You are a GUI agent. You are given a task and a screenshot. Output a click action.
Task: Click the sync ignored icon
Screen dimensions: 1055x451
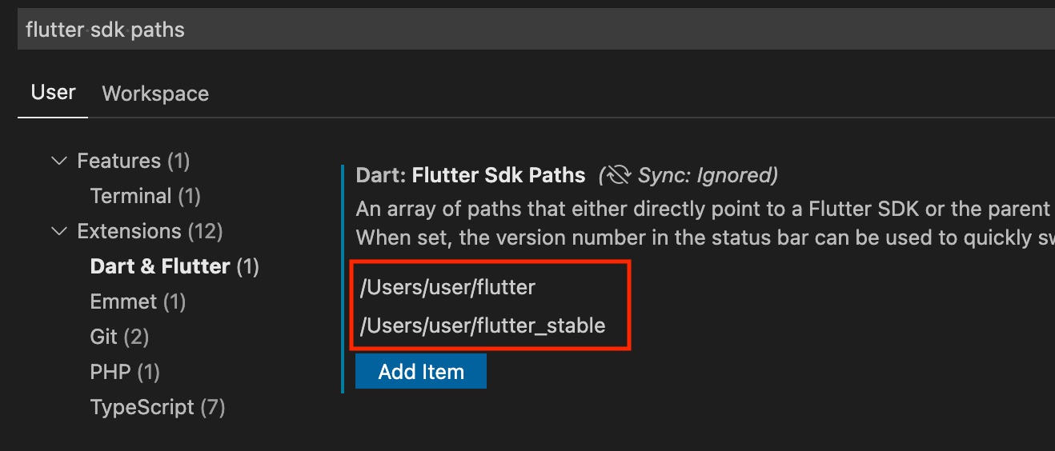[619, 175]
